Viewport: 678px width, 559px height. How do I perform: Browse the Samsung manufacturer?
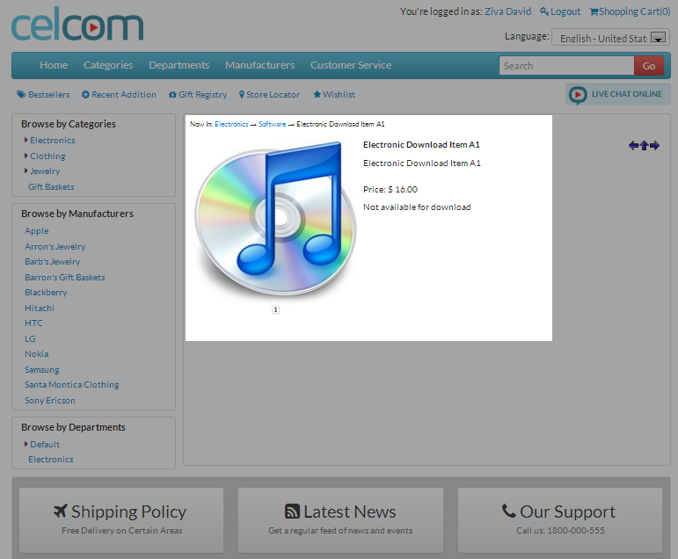(42, 370)
